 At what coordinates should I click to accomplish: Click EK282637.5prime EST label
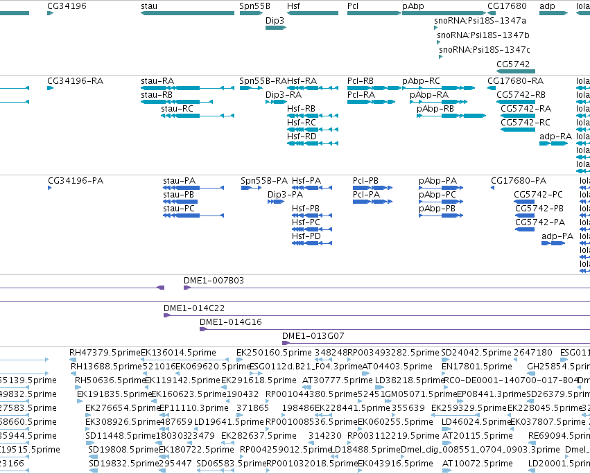click(259, 436)
